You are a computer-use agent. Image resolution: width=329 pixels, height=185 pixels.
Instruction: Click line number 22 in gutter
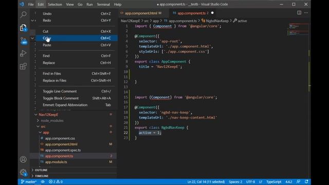125,133
